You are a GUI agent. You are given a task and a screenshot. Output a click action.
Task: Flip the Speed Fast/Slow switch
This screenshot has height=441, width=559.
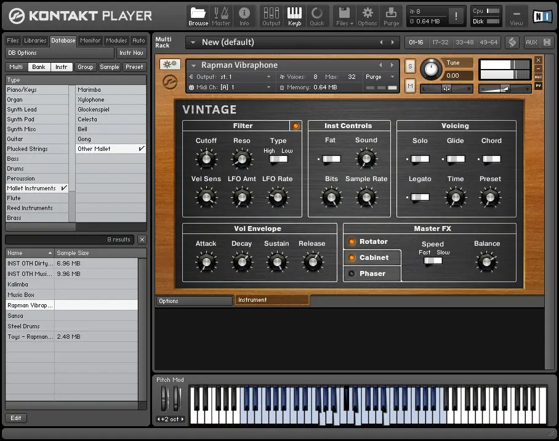433,261
